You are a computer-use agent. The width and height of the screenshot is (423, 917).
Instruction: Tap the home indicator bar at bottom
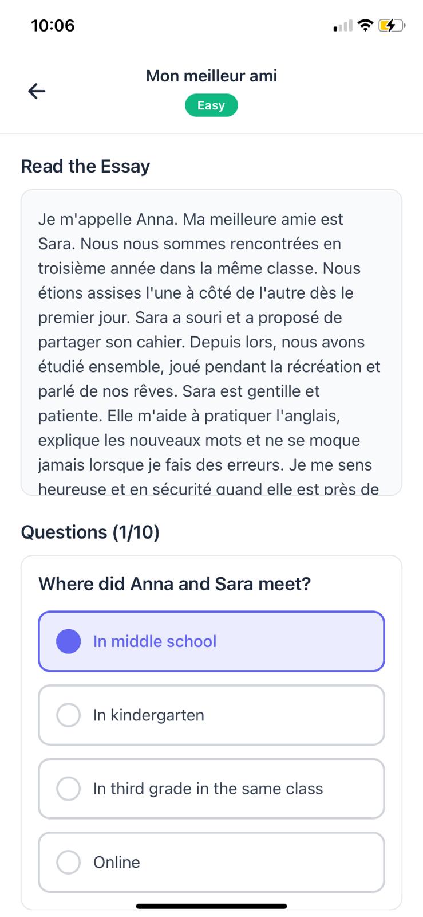211,906
